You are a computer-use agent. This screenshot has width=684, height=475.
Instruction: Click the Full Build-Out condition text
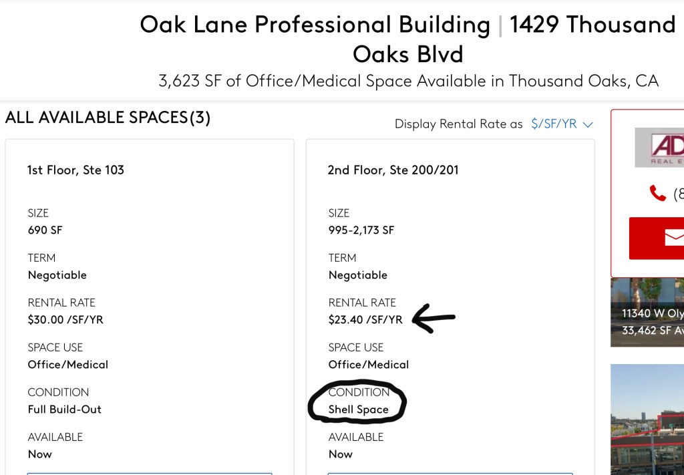[65, 410]
